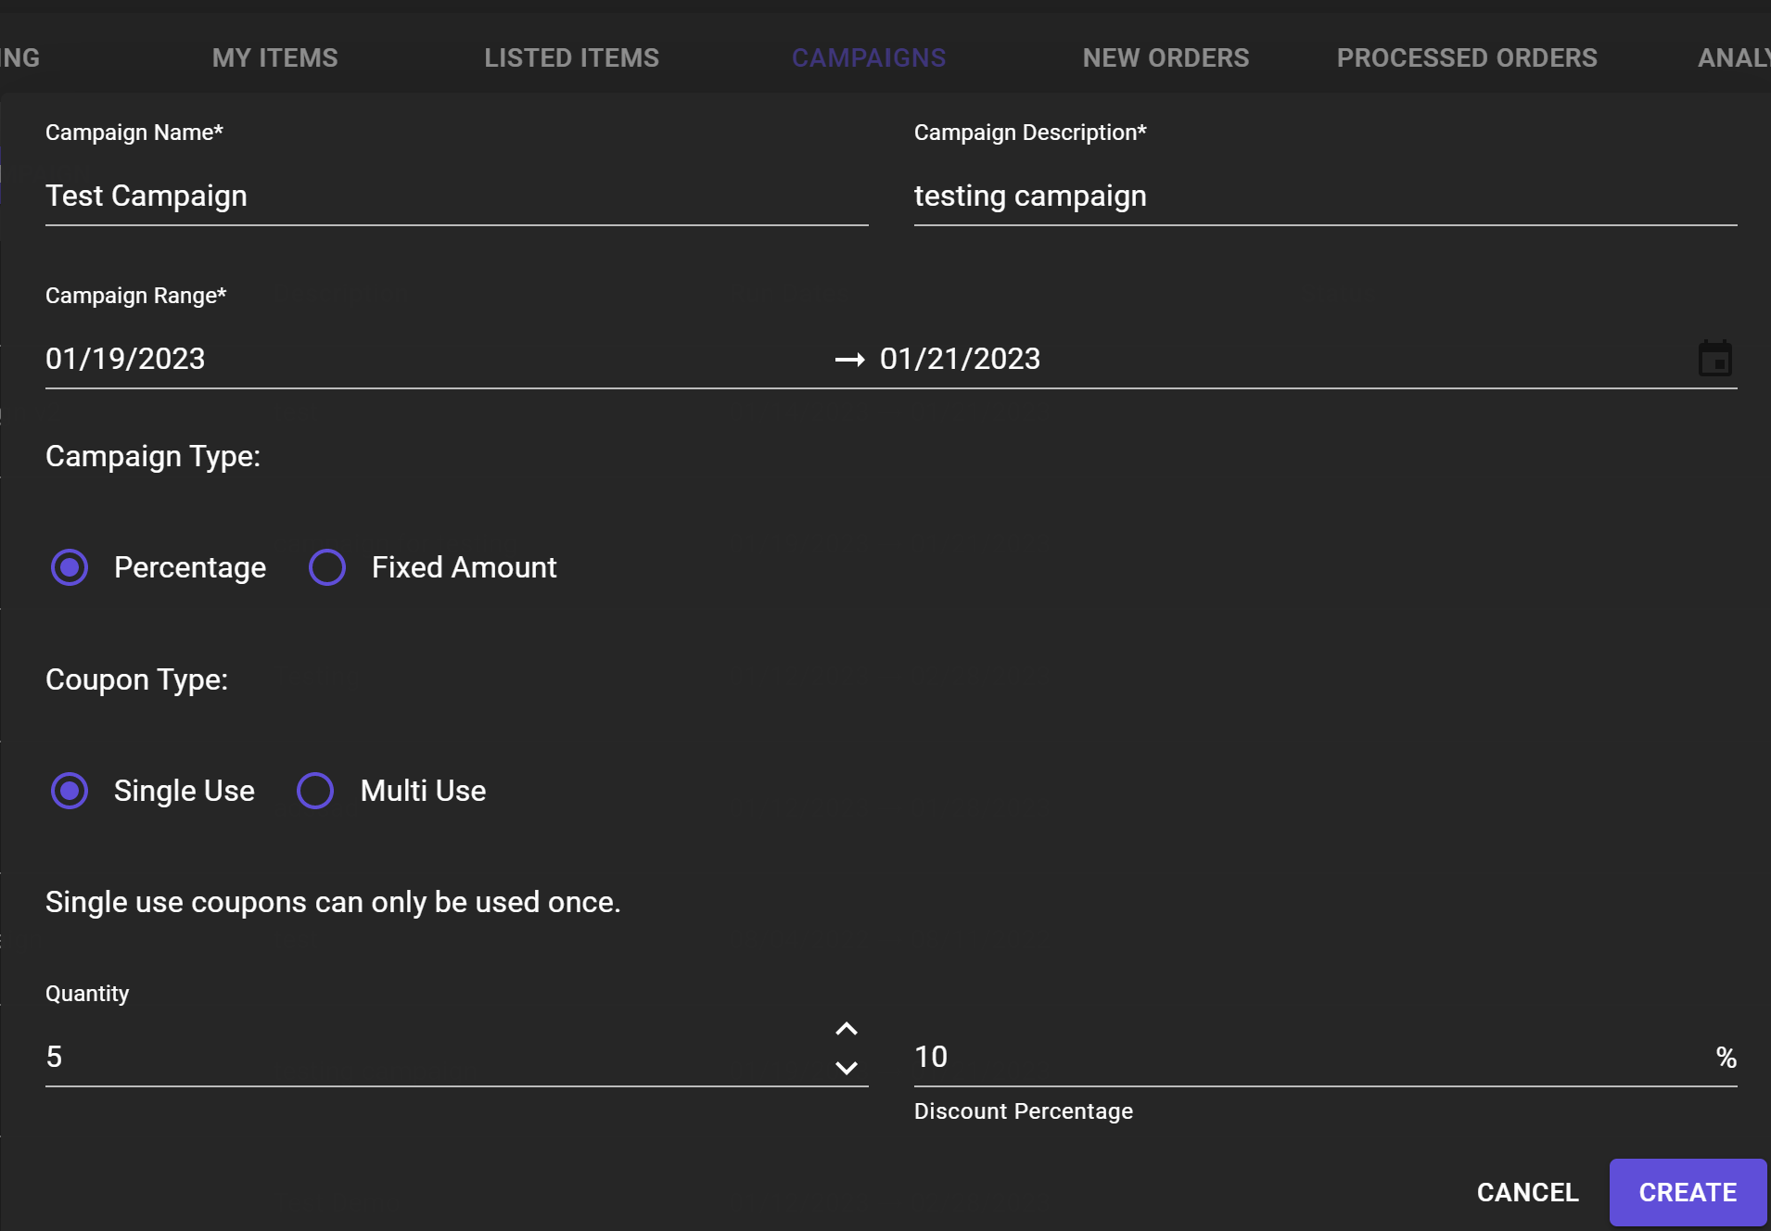
Task: Switch to the Campaigns tab
Action: 869,57
